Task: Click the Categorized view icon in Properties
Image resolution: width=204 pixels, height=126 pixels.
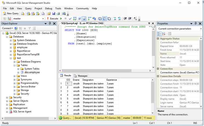Action: [159, 34]
